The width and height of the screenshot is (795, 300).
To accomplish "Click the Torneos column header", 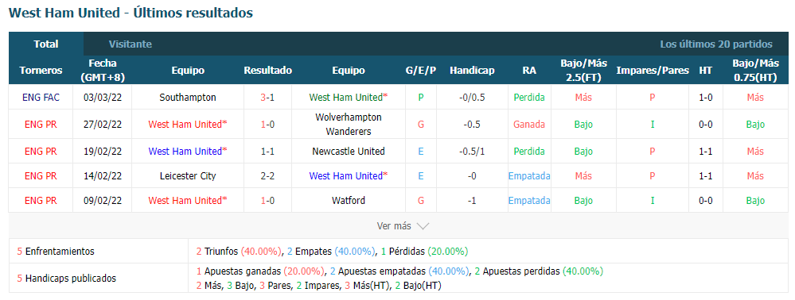I will (41, 71).
